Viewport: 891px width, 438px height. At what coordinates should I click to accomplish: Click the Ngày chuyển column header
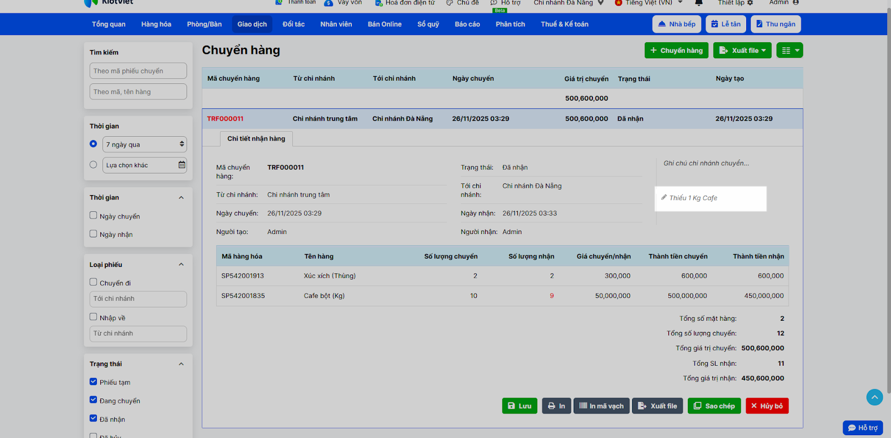[473, 79]
